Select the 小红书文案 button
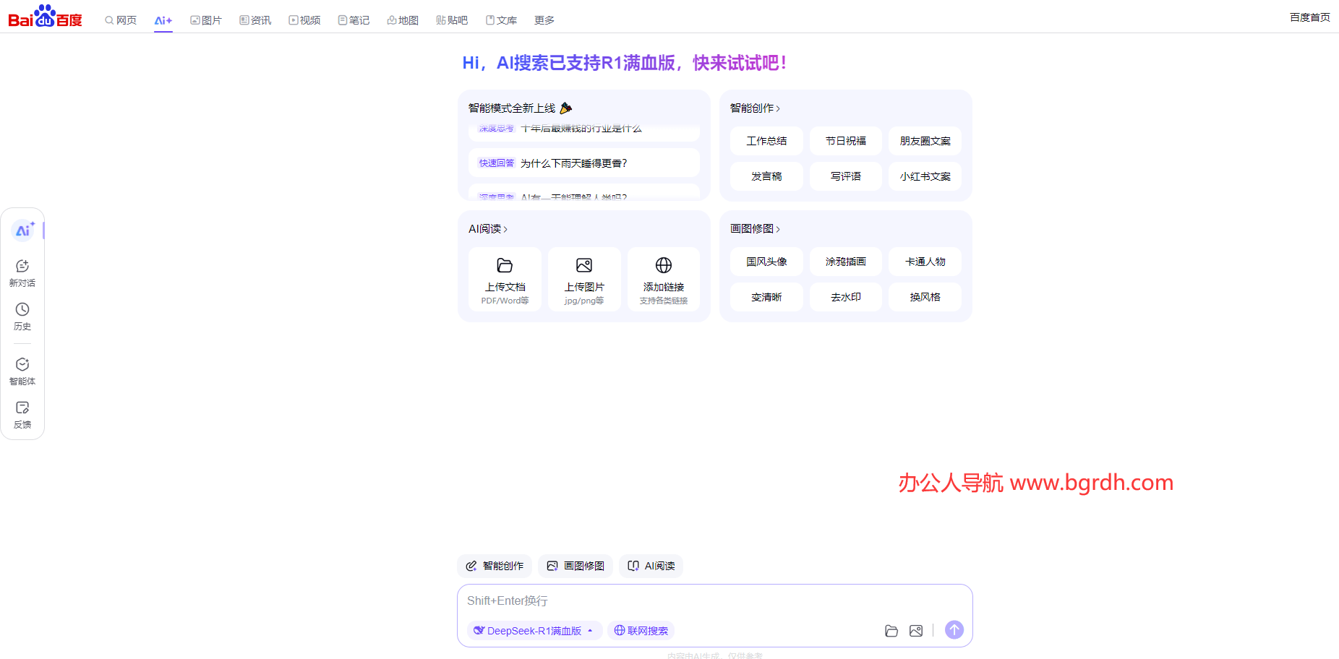The image size is (1339, 659). 925,176
